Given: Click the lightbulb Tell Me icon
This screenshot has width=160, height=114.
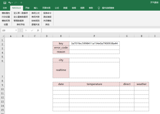Looking at the screenshot, I should pos(99,8).
